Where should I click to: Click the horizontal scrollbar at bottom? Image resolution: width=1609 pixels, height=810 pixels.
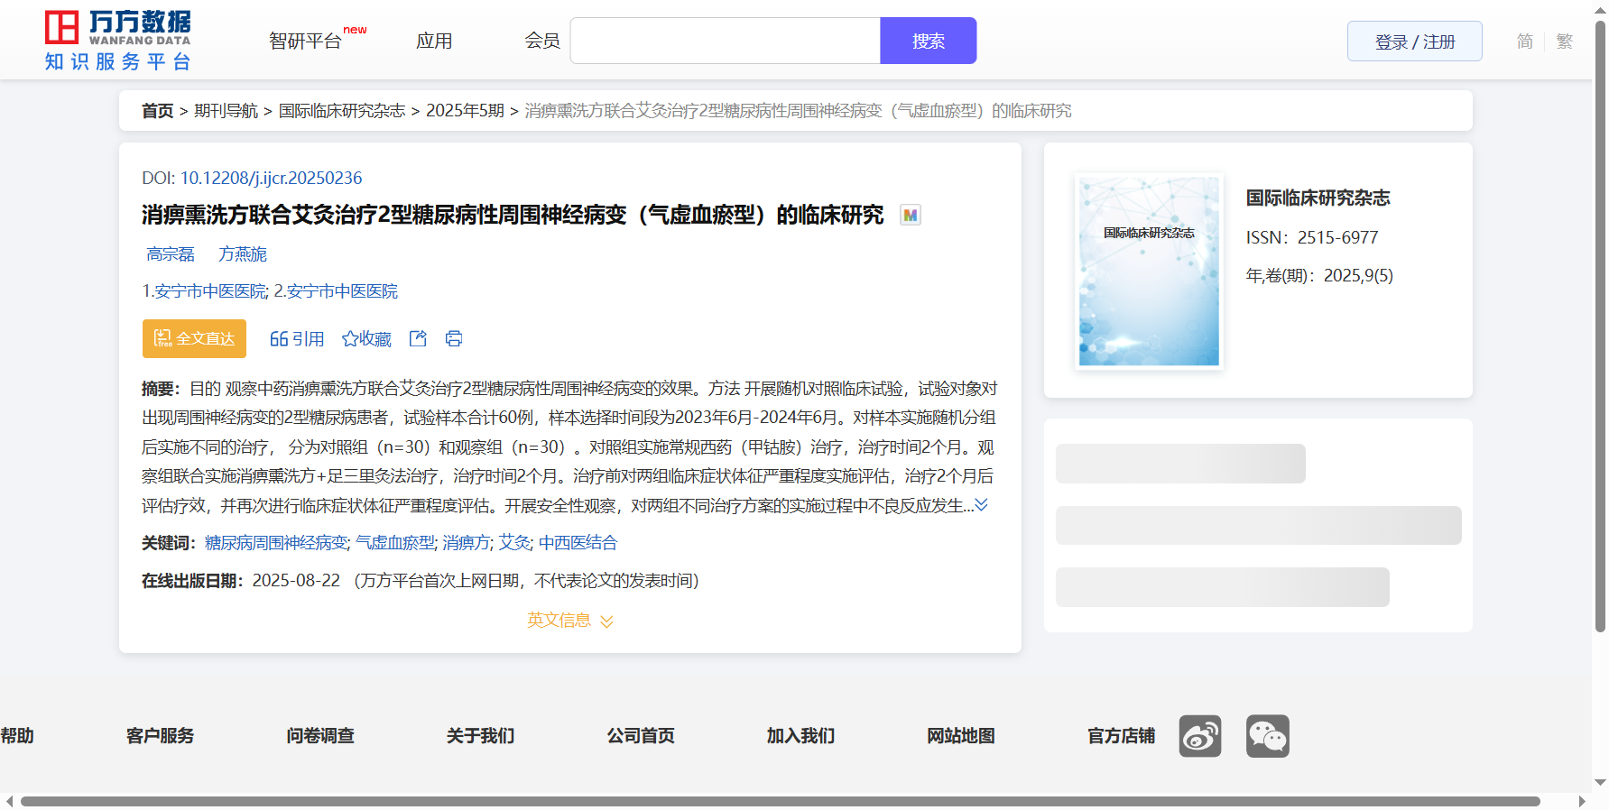click(x=780, y=801)
